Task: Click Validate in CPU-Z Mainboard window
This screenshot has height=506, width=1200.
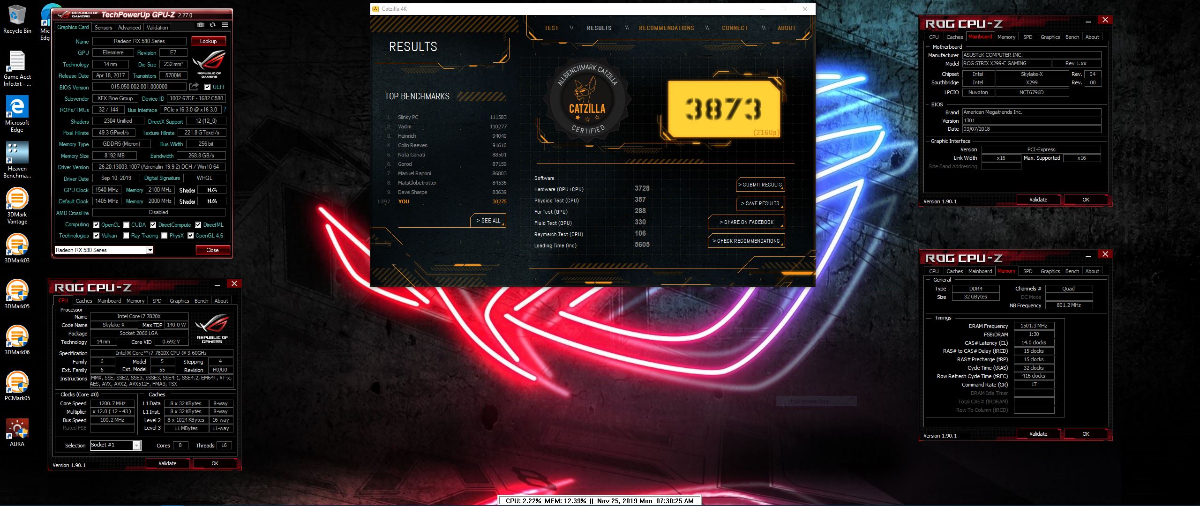Action: point(1038,200)
